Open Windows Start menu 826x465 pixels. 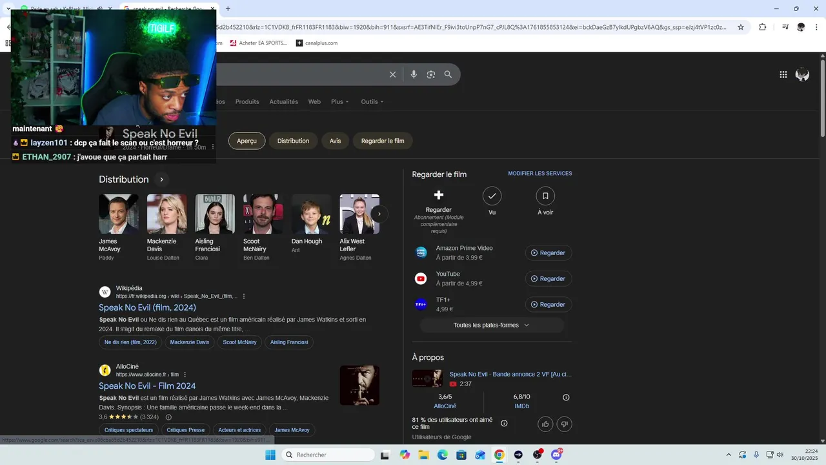[270, 455]
